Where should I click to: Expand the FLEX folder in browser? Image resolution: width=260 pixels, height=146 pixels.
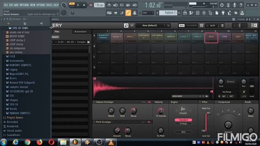click(12, 56)
